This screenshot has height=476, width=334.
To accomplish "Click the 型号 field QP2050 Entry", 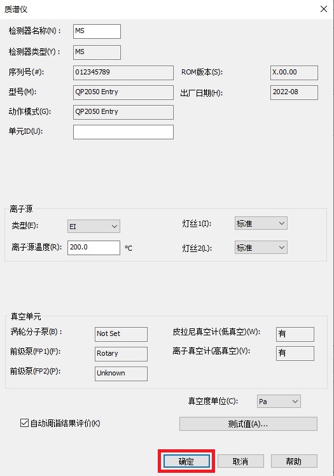I will [123, 92].
